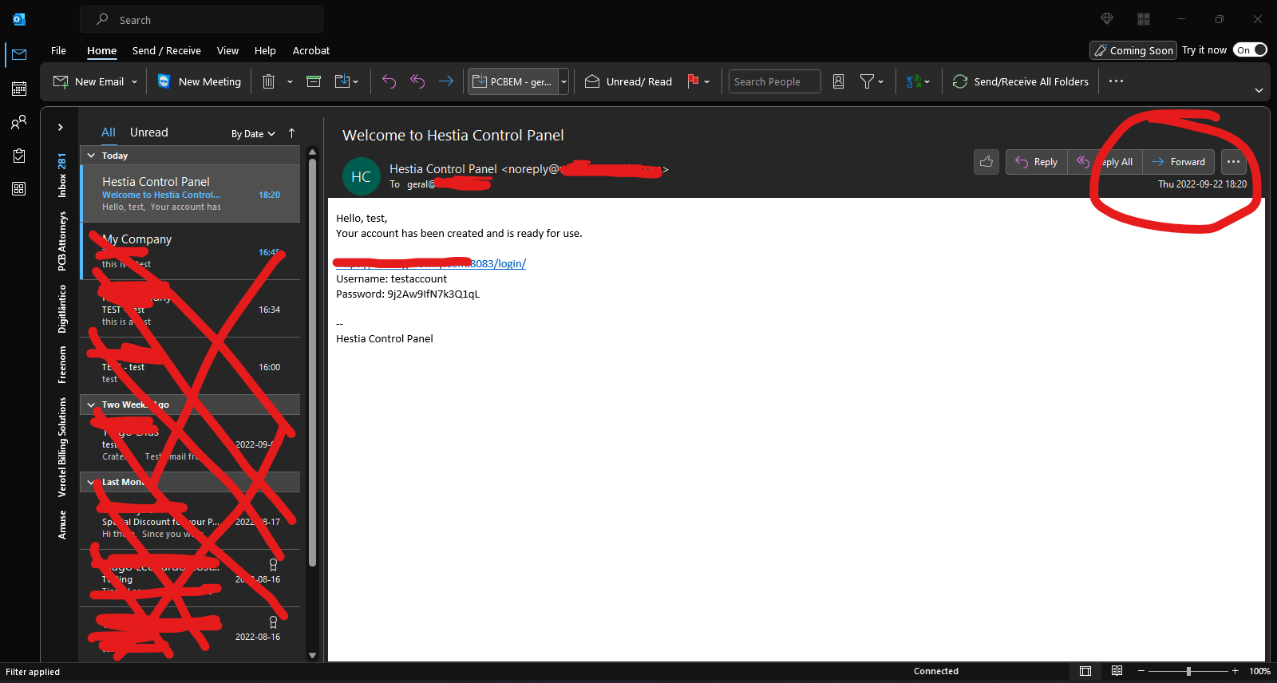Click the Filter Email funnel icon
Screen dimensions: 1277x683
[x=867, y=81]
